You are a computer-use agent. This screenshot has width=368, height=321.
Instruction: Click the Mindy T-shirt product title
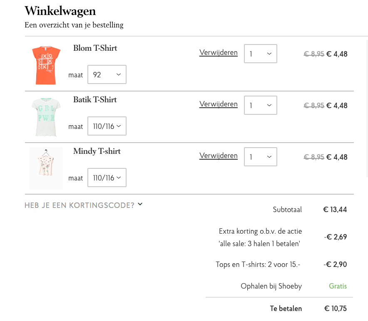pyautogui.click(x=97, y=151)
